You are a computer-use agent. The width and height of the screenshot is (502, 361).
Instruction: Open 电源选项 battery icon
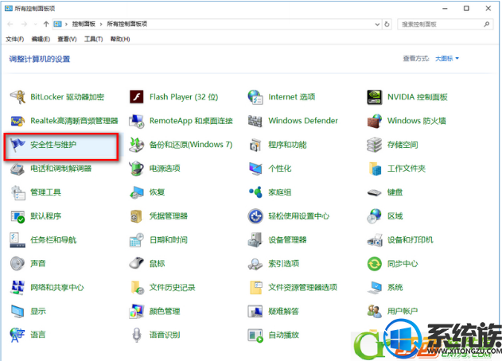coord(137,169)
